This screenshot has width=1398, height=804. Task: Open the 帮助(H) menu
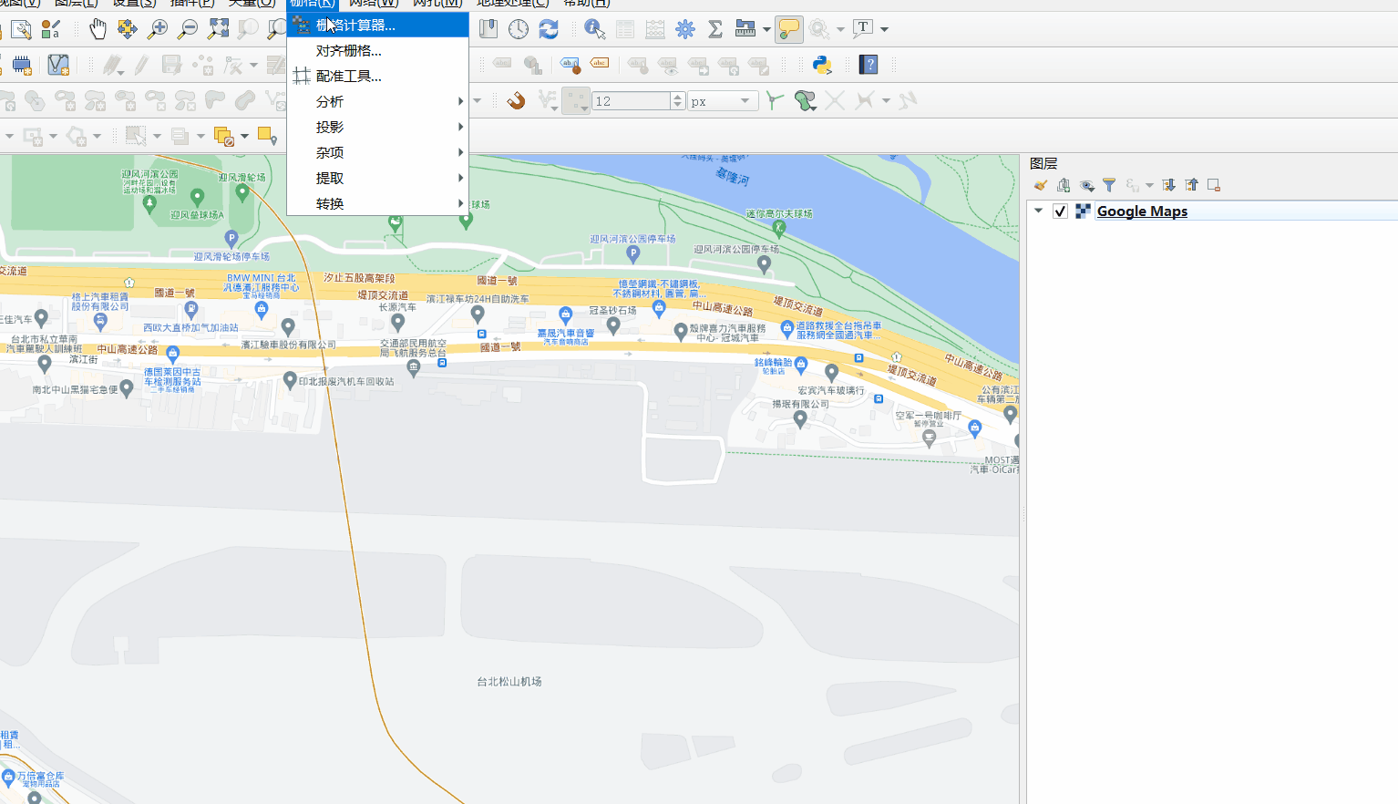click(586, 4)
